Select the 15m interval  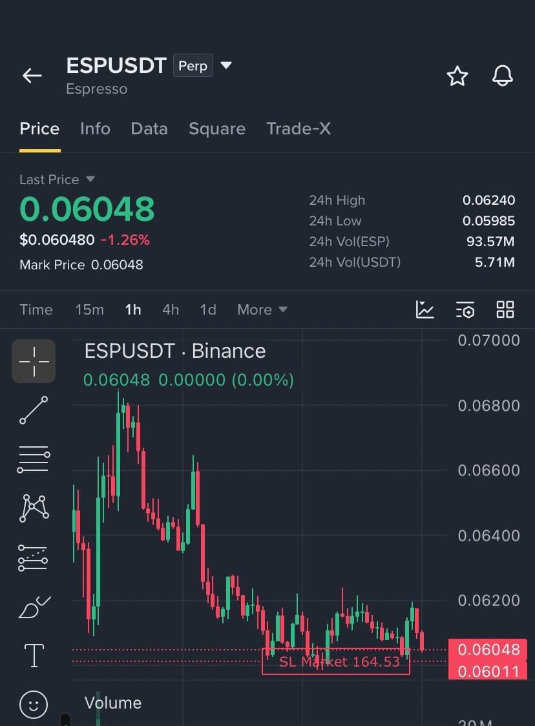[x=90, y=309]
